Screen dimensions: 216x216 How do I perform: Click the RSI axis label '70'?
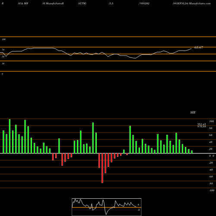point(3,50)
